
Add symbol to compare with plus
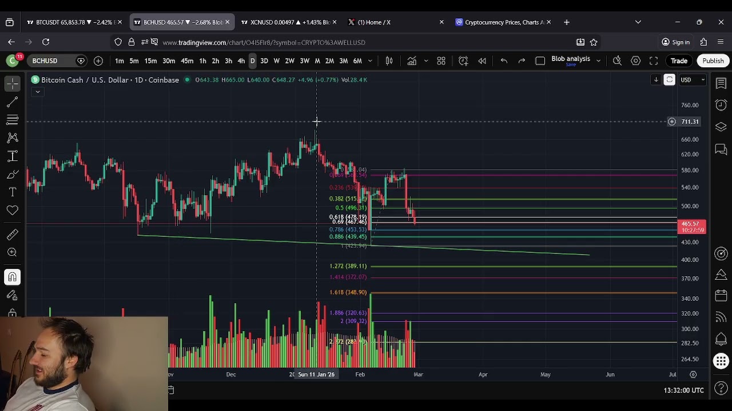pos(98,61)
